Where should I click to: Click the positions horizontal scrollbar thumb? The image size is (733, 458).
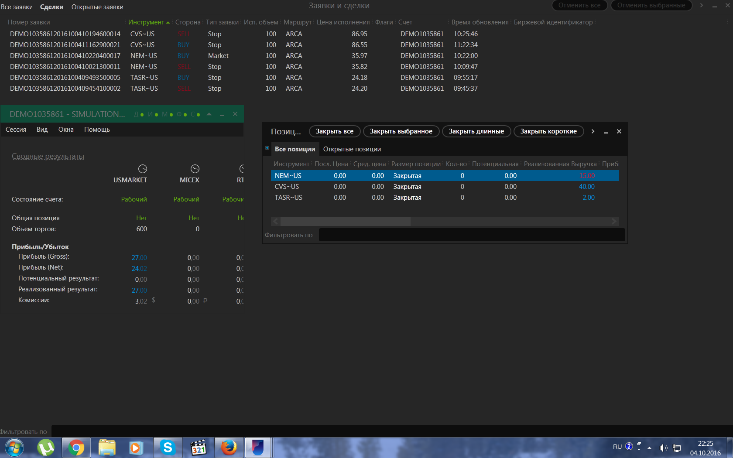pyautogui.click(x=345, y=221)
